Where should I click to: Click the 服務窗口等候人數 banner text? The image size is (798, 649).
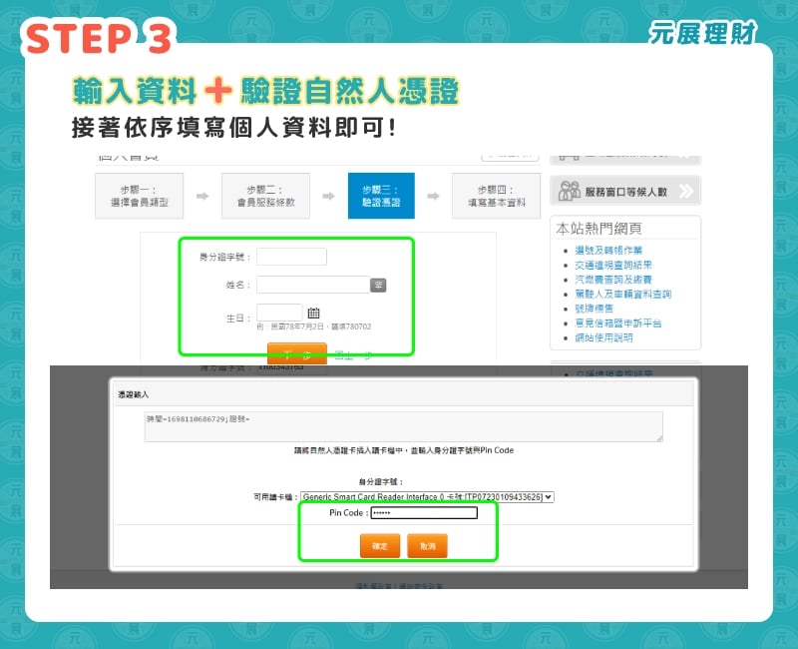625,192
